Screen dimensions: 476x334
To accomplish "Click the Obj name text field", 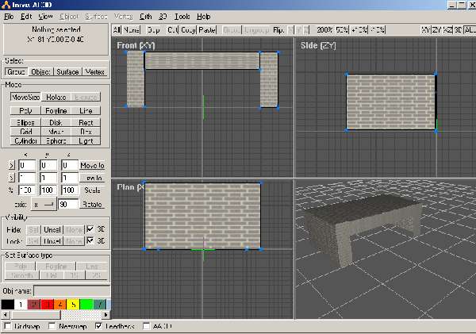I will [x=71, y=292].
